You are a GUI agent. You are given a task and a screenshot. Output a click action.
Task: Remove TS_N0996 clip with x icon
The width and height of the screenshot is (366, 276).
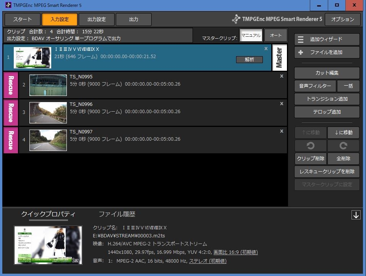click(282, 104)
